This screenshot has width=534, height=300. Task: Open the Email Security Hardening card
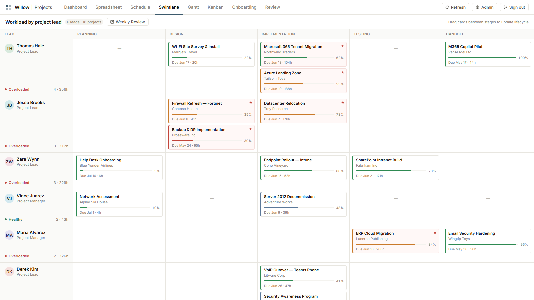[x=488, y=241]
